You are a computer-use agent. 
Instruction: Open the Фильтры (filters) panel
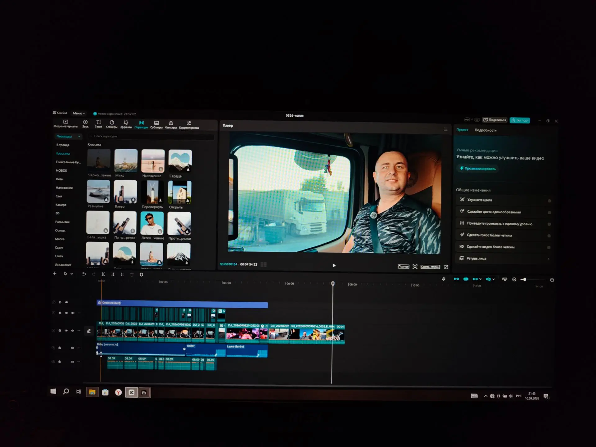click(171, 125)
